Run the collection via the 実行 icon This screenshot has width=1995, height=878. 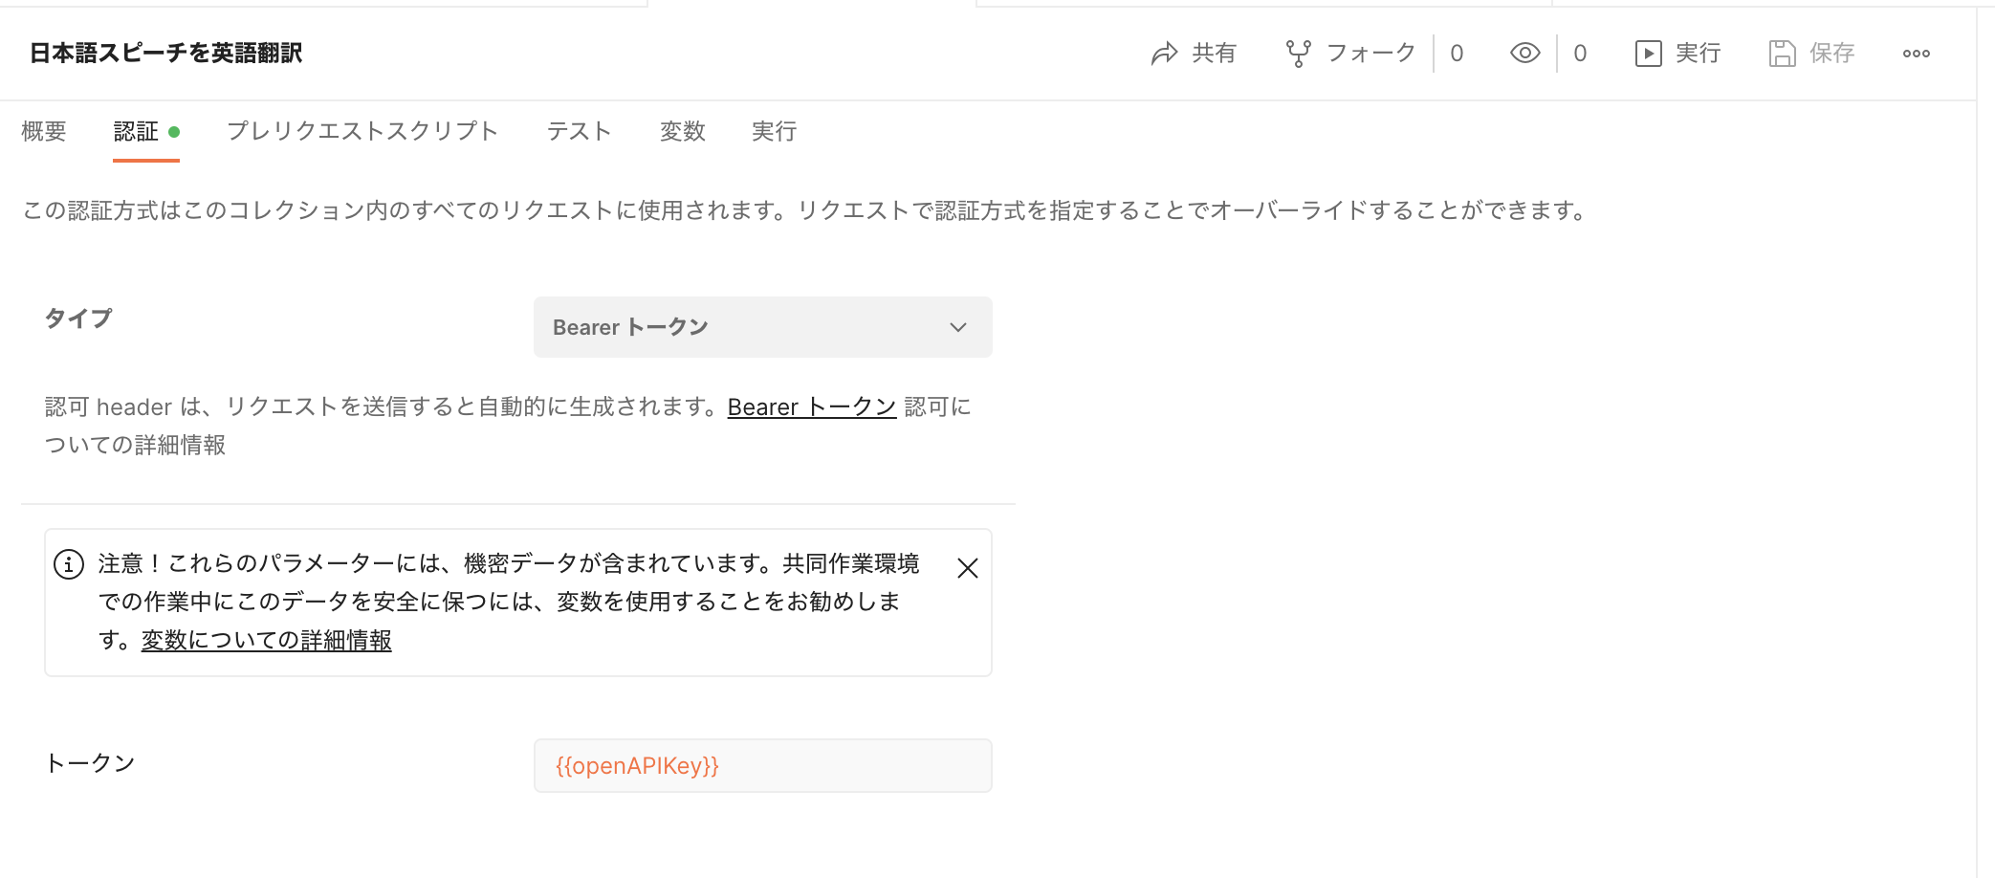pos(1647,53)
